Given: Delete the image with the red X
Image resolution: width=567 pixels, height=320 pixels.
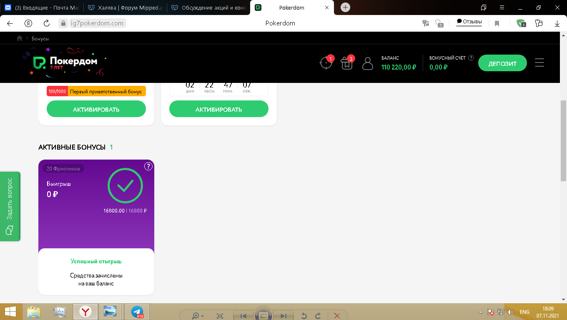Looking at the screenshot, I should (x=337, y=316).
